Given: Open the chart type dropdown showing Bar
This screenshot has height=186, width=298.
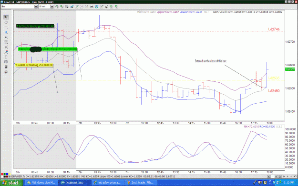Looking at the screenshot, I should tap(36, 7).
